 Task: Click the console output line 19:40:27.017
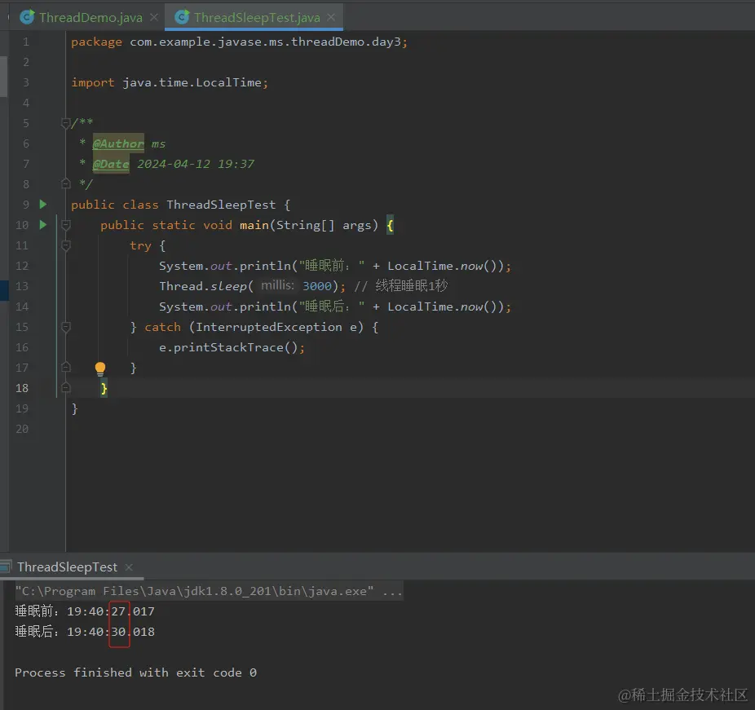[85, 611]
